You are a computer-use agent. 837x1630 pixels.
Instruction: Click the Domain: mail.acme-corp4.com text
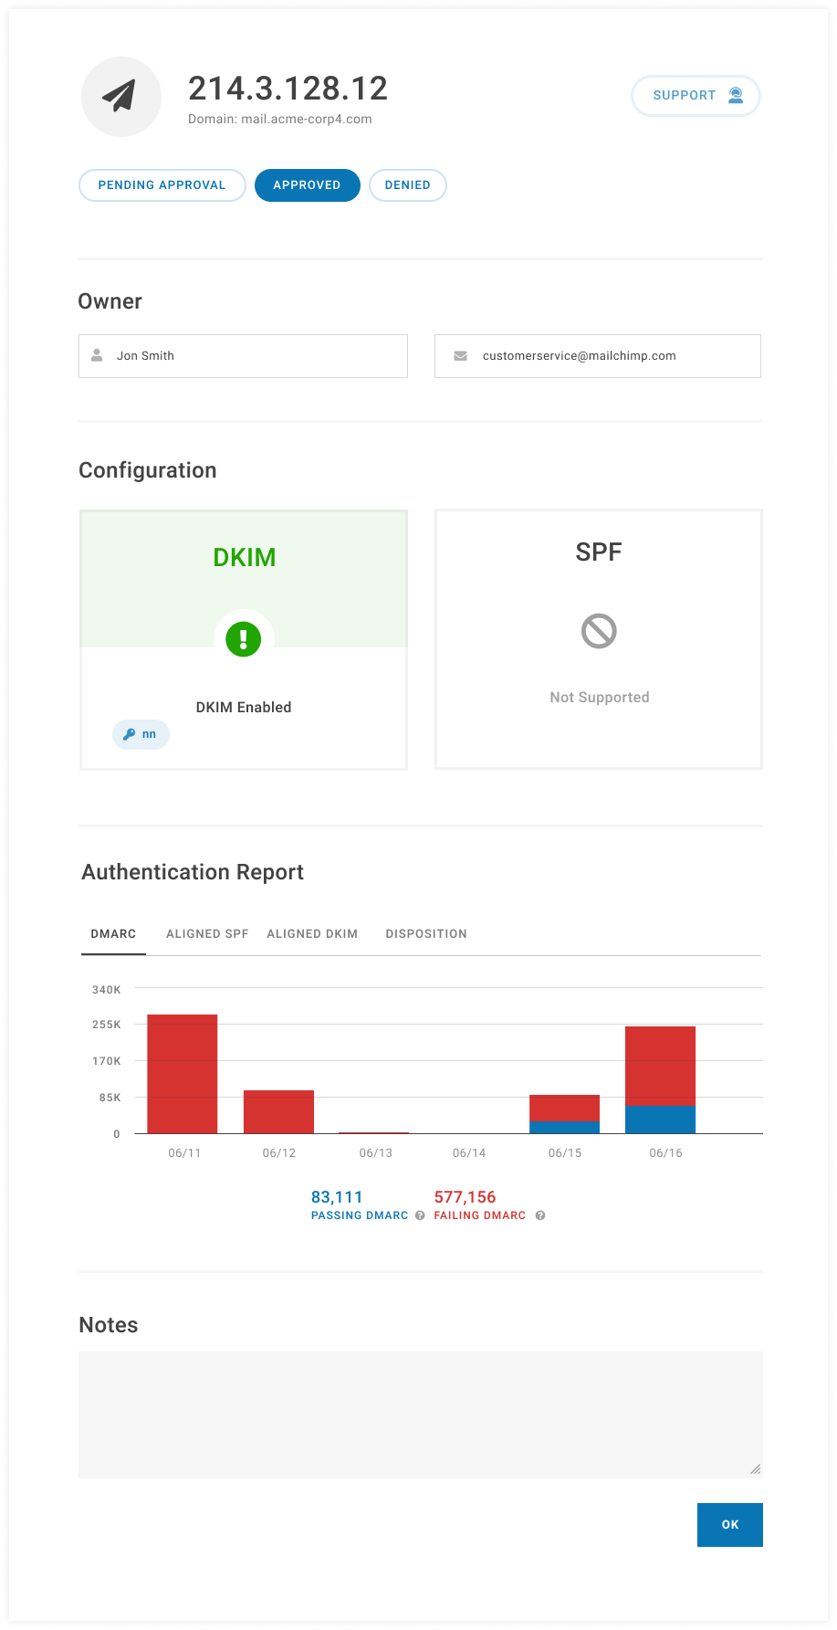click(280, 119)
